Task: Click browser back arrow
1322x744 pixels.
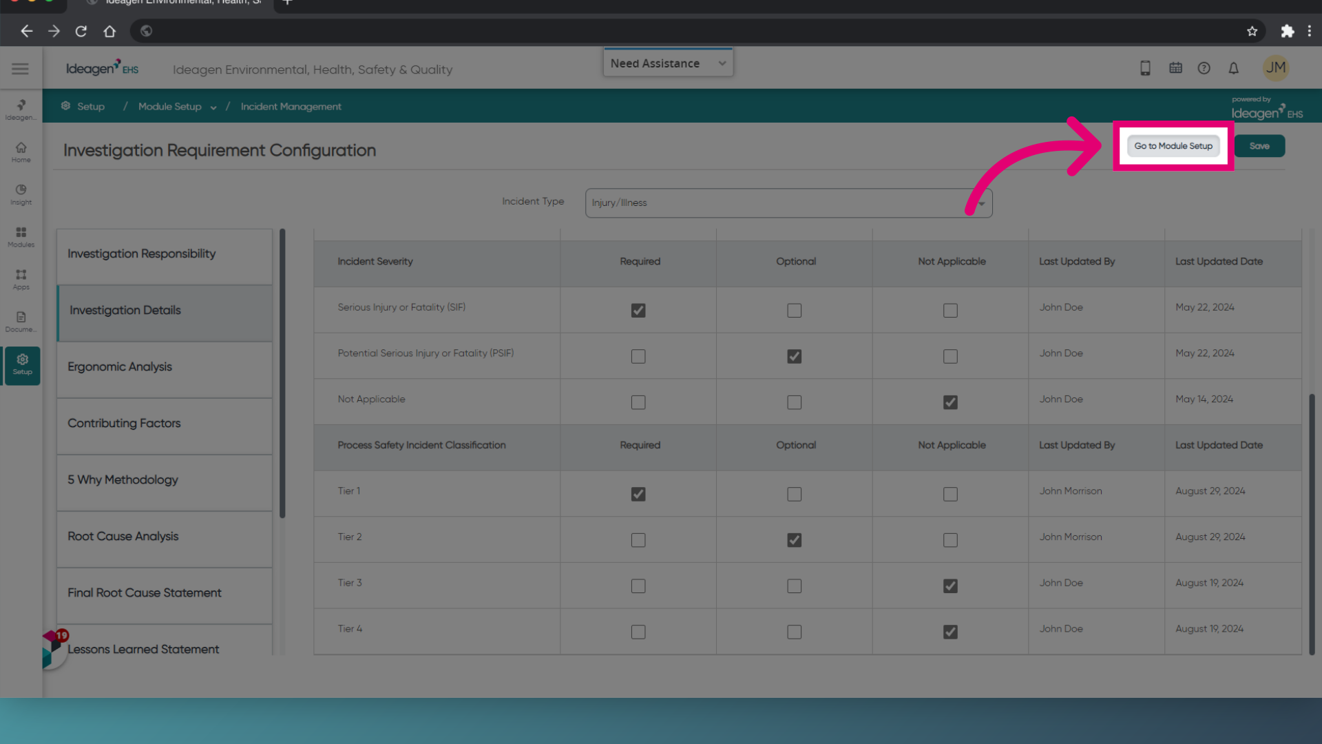Action: (26, 31)
